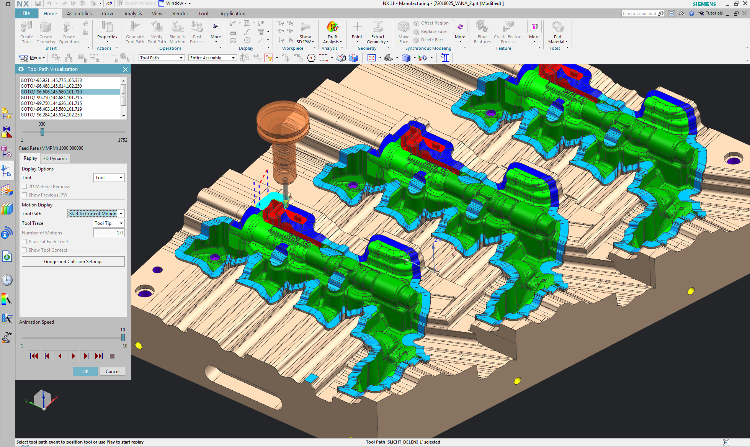Open the Help question mark icon
750x447 pixels.
pos(691,13)
